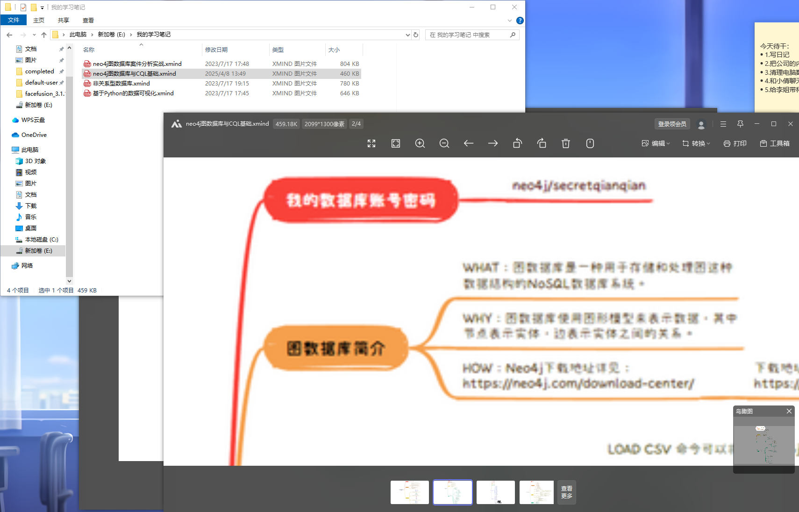
Task: Select 本地磁盘 (C:) in navigation pane
Action: (41, 239)
